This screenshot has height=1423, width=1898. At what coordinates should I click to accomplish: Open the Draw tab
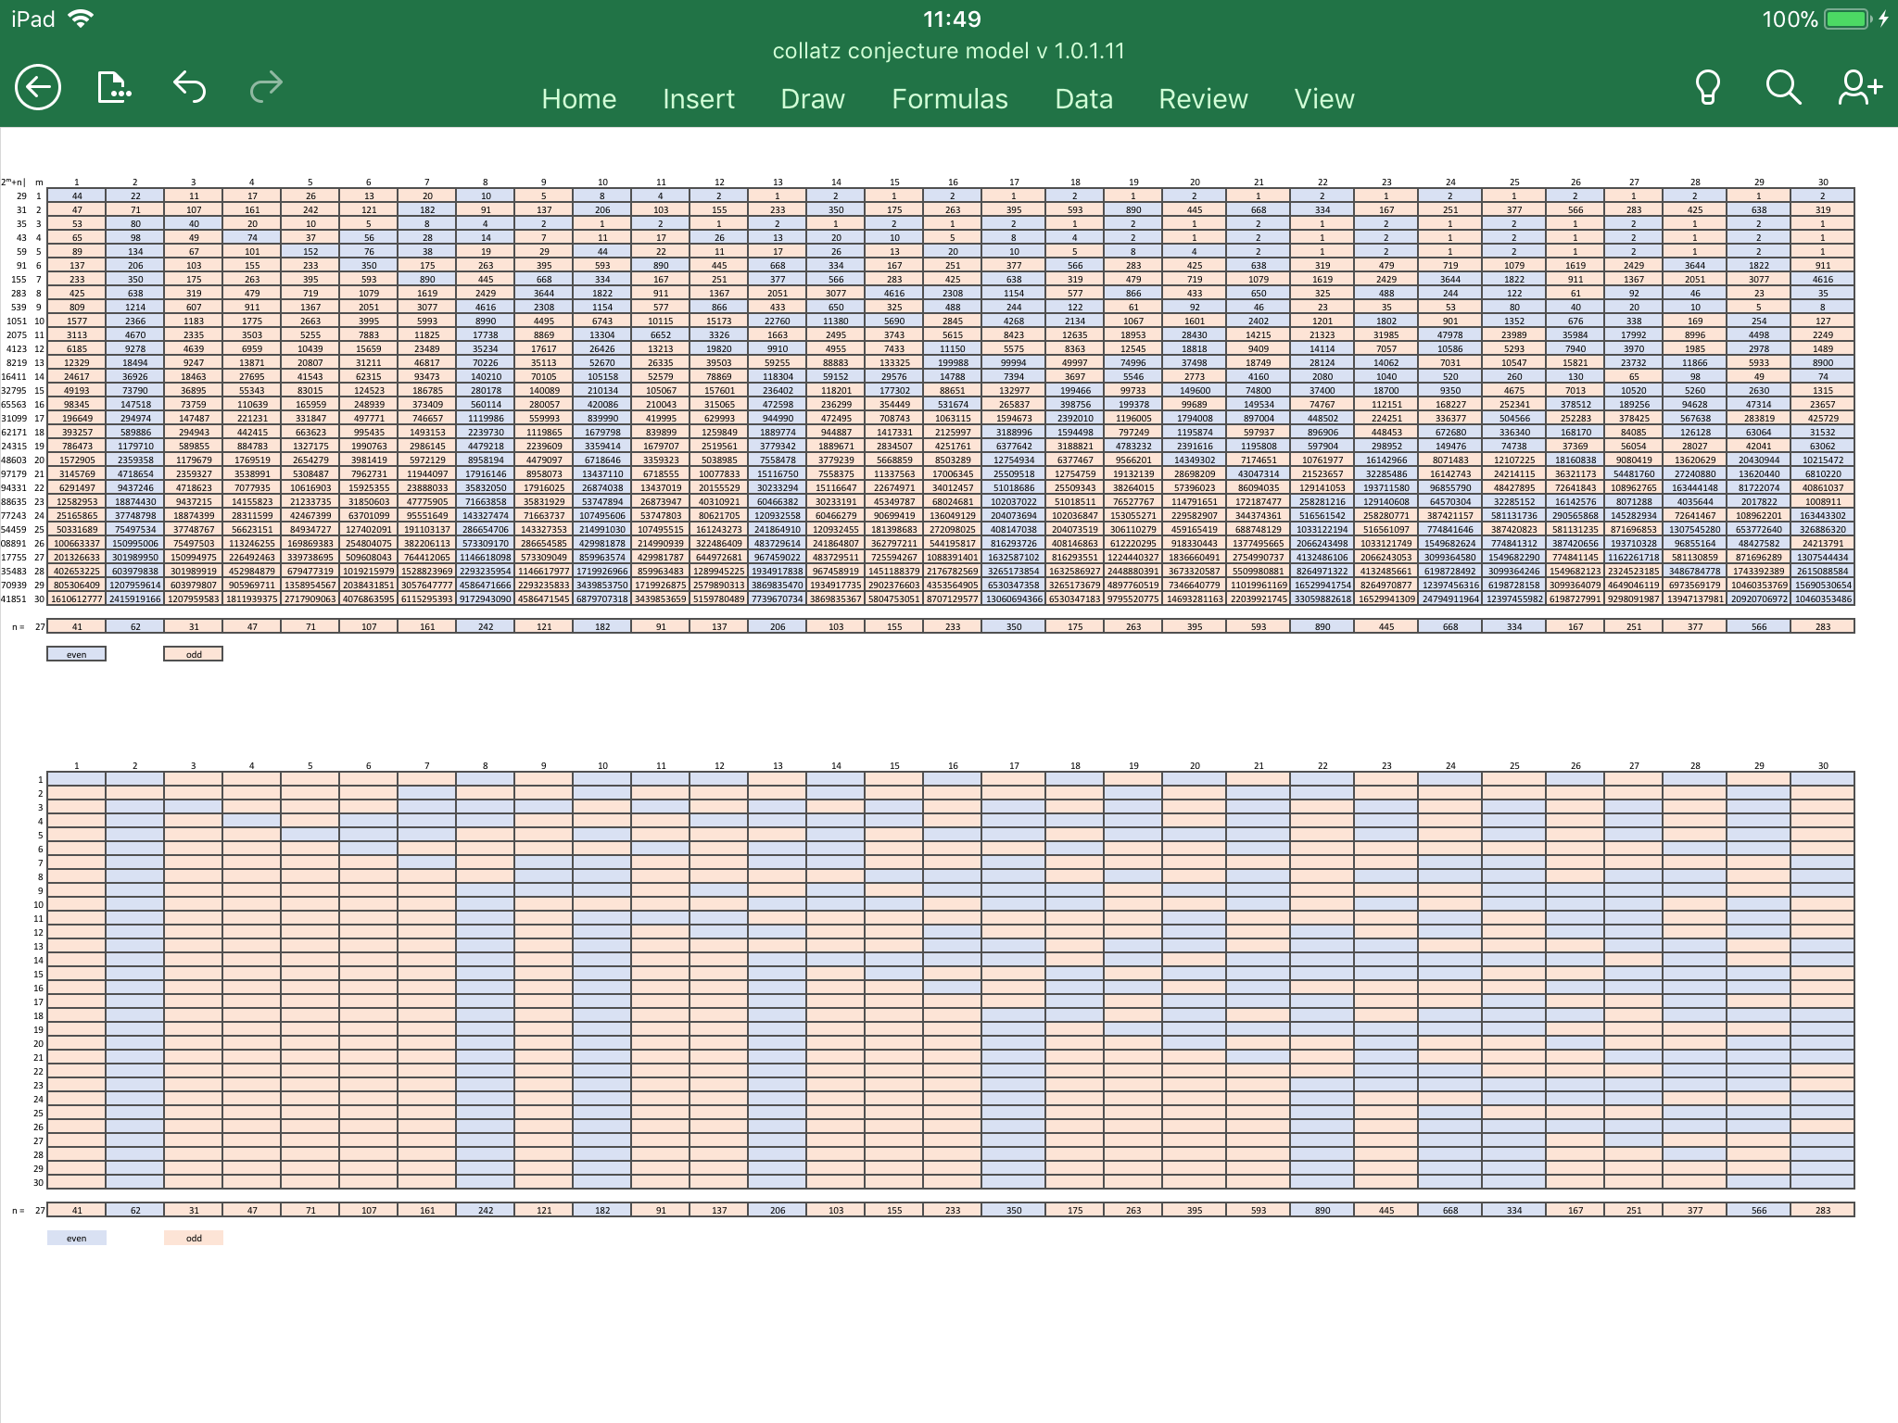pos(812,99)
